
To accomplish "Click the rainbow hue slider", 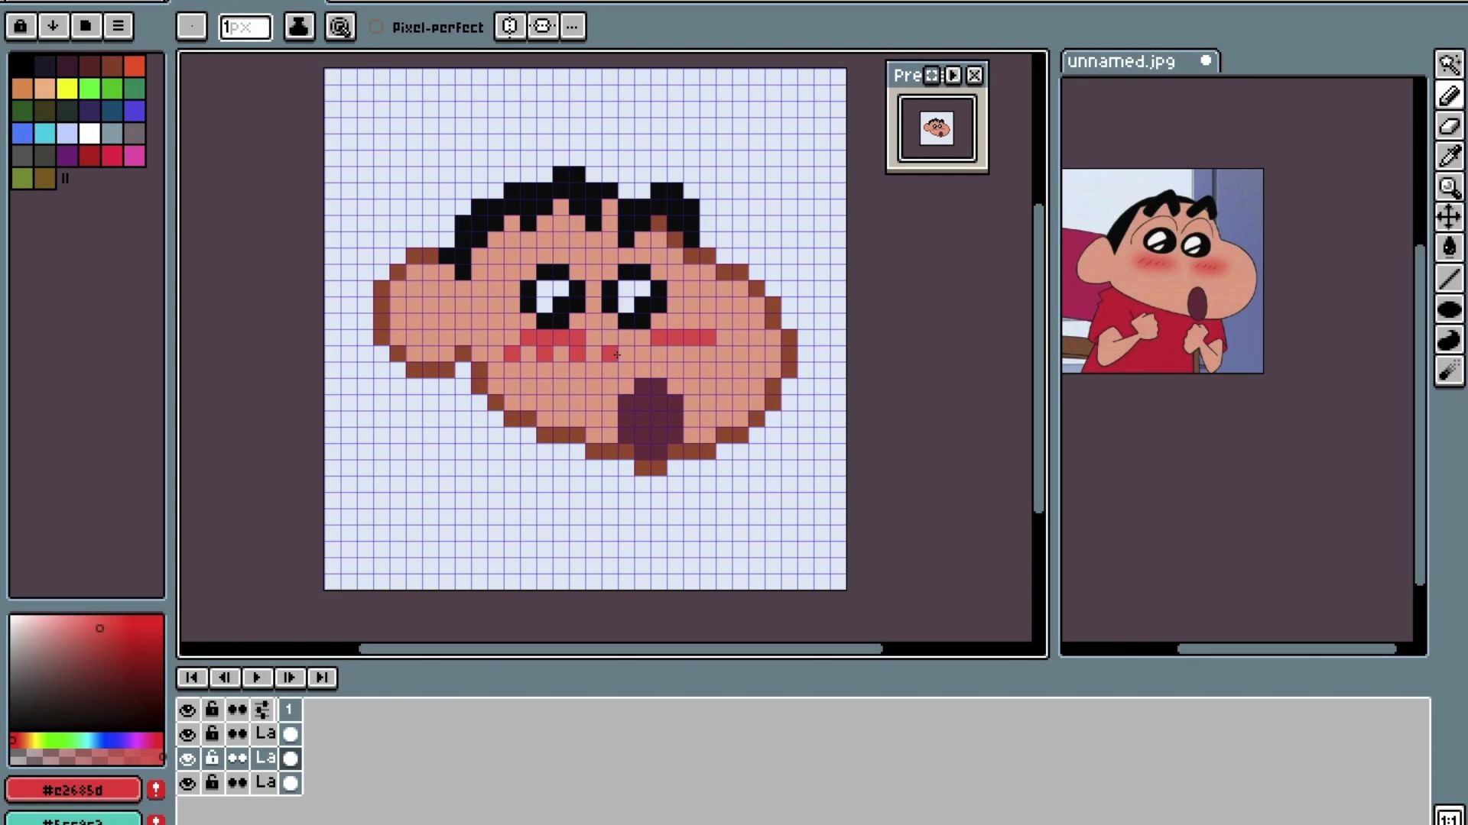I will click(86, 740).
